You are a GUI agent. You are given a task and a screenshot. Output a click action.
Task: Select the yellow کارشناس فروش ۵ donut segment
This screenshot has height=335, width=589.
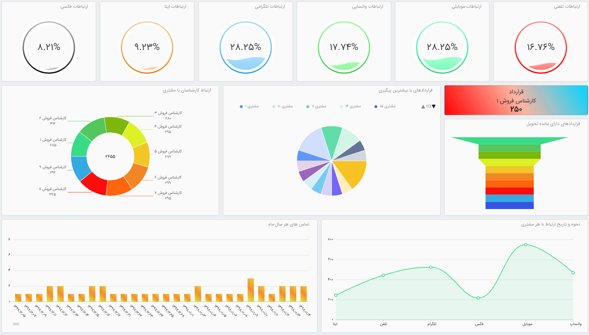click(142, 155)
